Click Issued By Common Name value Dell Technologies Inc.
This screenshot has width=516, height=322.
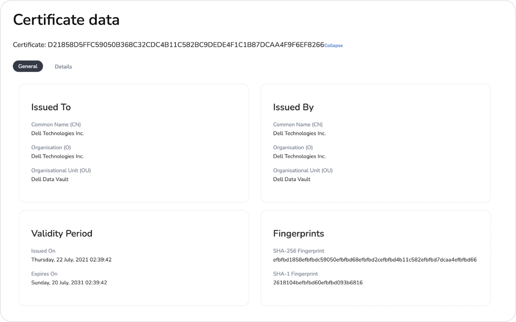[x=299, y=133]
